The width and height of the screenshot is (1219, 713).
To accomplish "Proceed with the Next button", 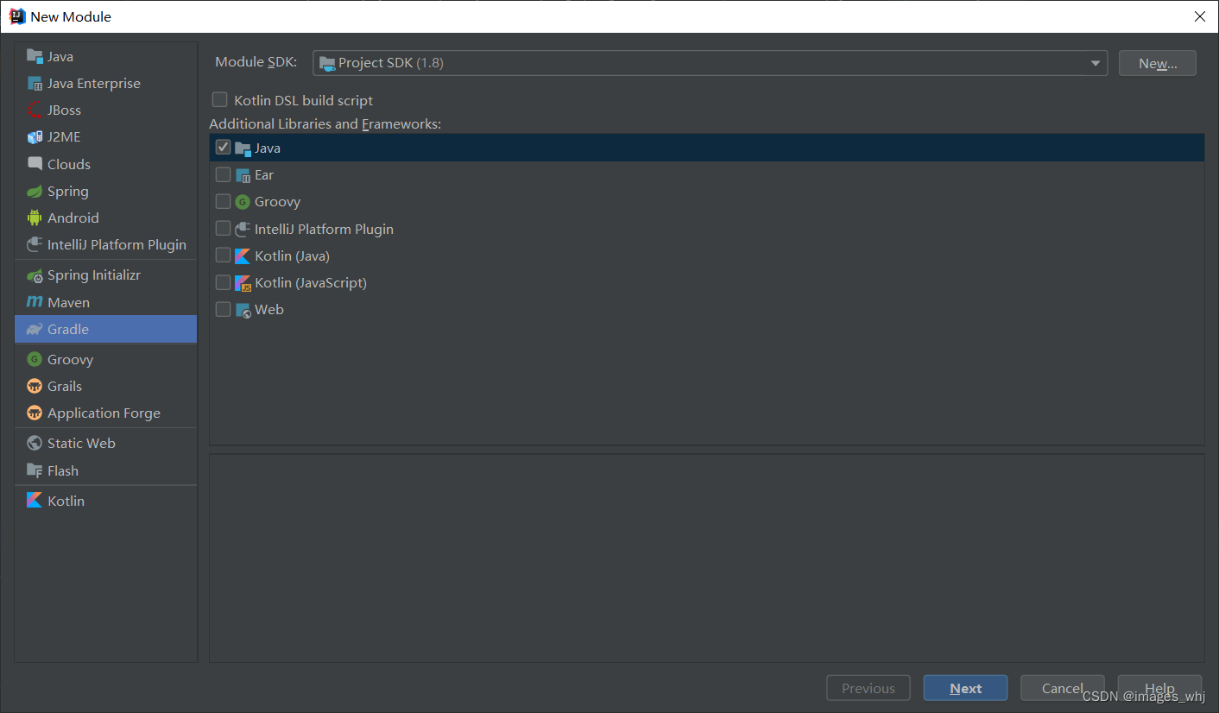I will click(965, 688).
